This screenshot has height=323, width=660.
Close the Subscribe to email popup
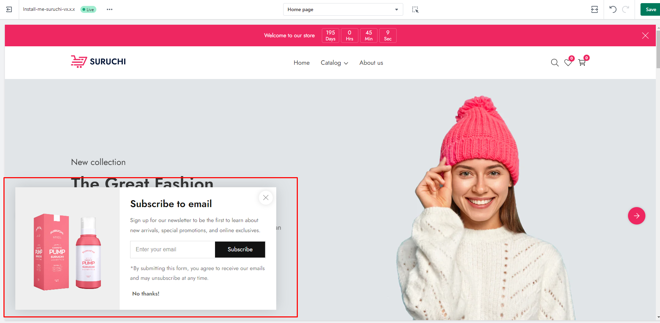[266, 198]
